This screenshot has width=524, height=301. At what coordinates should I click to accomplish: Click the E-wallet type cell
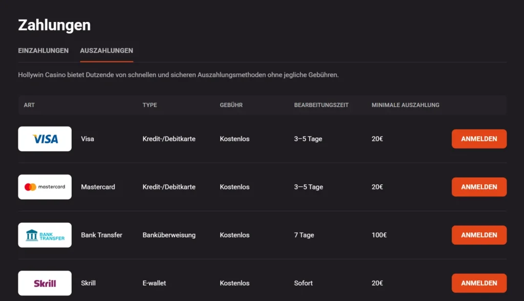point(155,283)
